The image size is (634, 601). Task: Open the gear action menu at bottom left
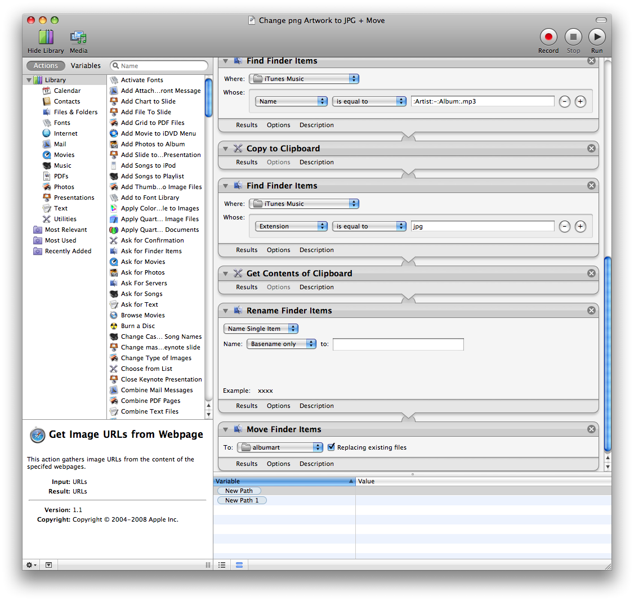[x=31, y=565]
